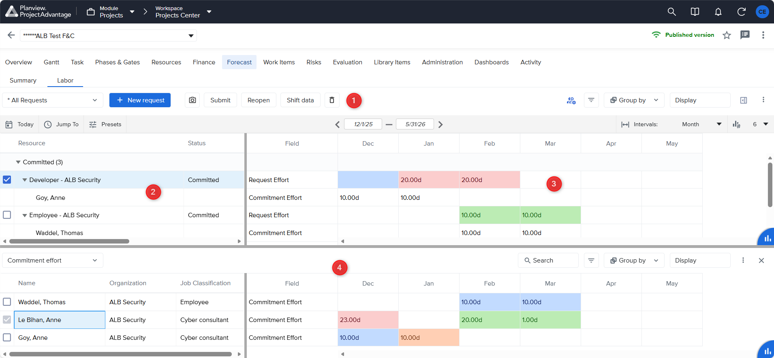Switch to the Gantt tab
Image resolution: width=774 pixels, height=358 pixels.
coord(51,62)
